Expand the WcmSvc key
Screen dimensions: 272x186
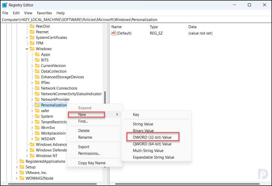32,127
